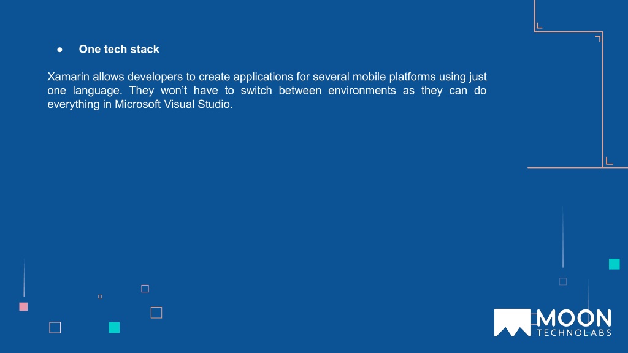Click the large "MOON" wordmark

click(x=574, y=319)
